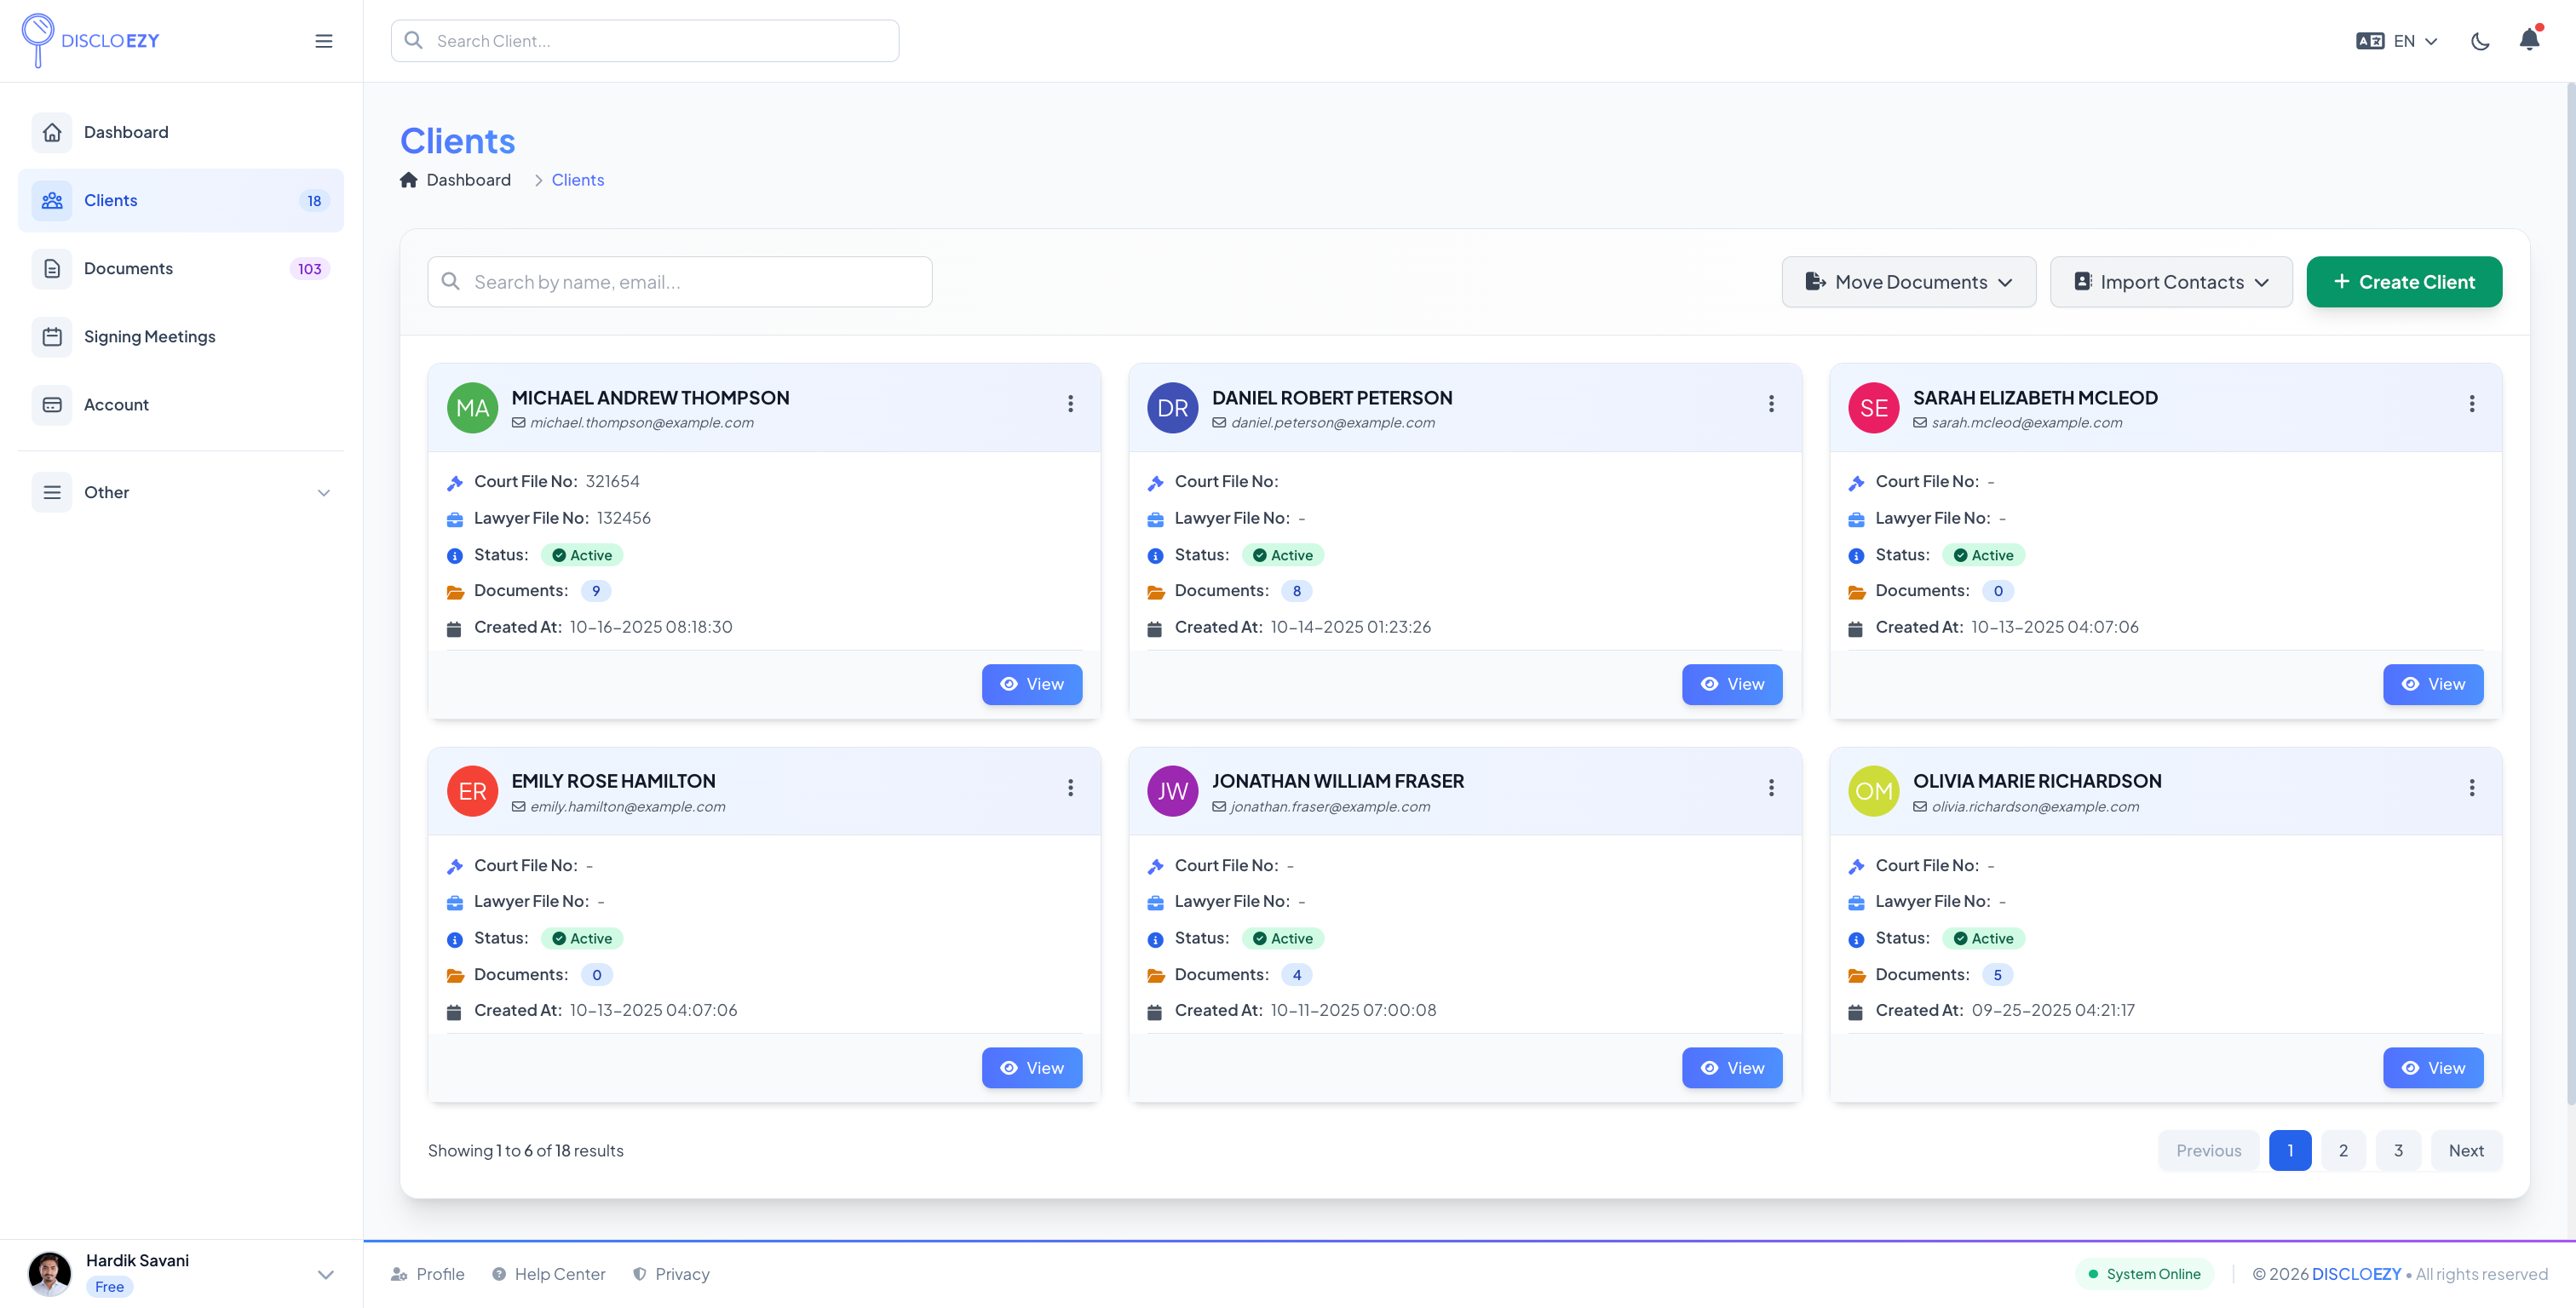Click the Create Client button
The image size is (2576, 1308).
click(x=2403, y=282)
